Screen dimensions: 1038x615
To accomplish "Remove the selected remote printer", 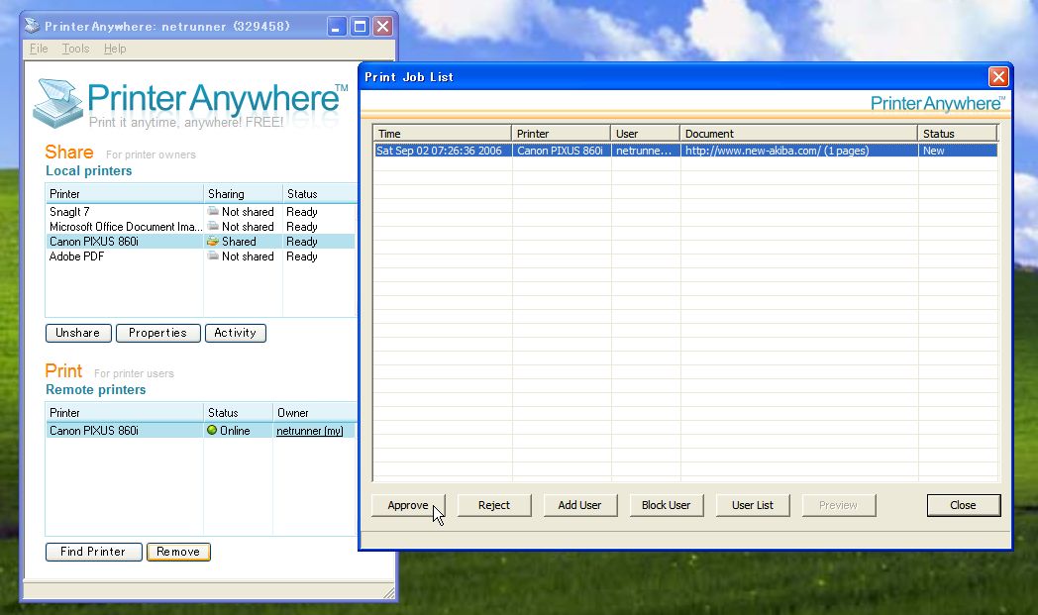I will (x=178, y=552).
